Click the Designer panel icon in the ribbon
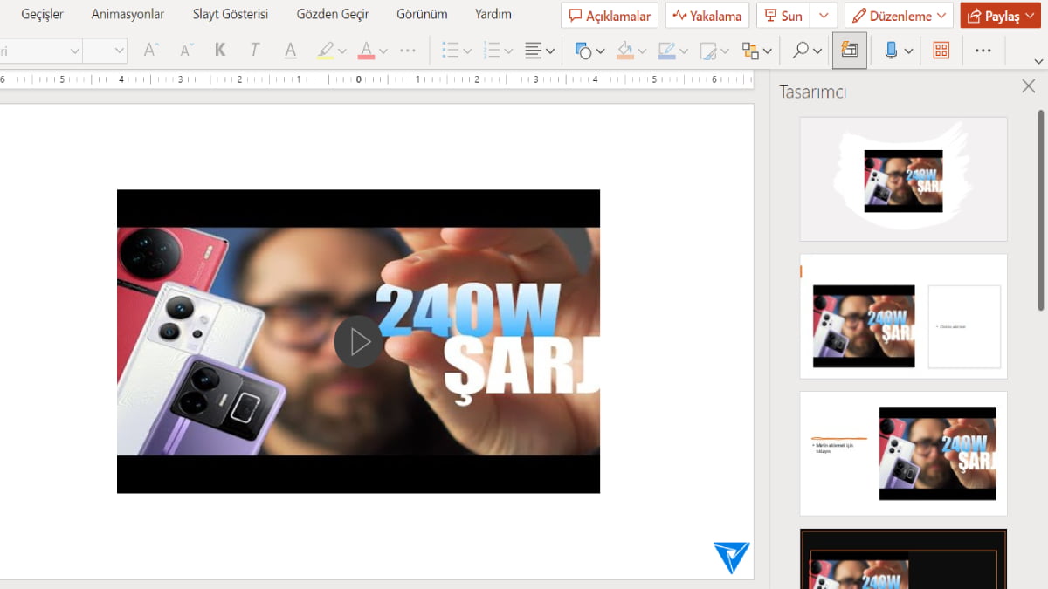 pos(849,50)
